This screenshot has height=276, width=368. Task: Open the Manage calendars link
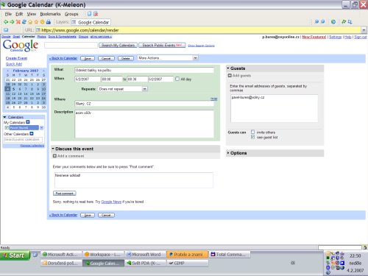click(32, 146)
